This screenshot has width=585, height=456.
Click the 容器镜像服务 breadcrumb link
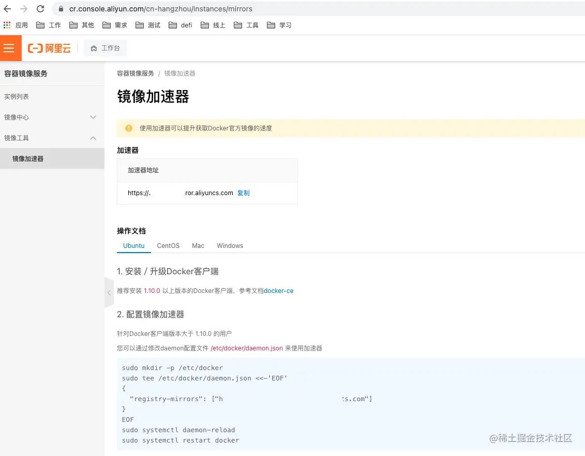[136, 73]
